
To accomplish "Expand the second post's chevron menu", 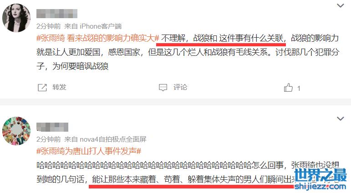I will click(340, 119).
